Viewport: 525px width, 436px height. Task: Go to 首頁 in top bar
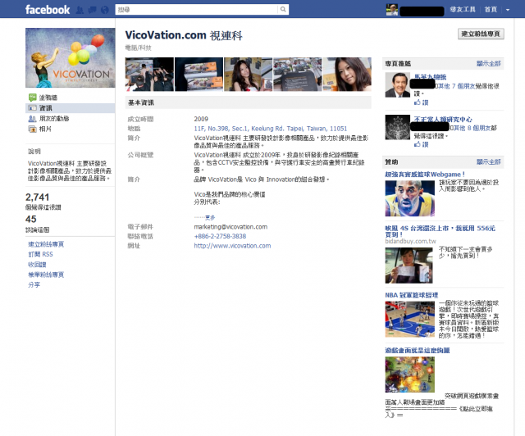coord(491,9)
